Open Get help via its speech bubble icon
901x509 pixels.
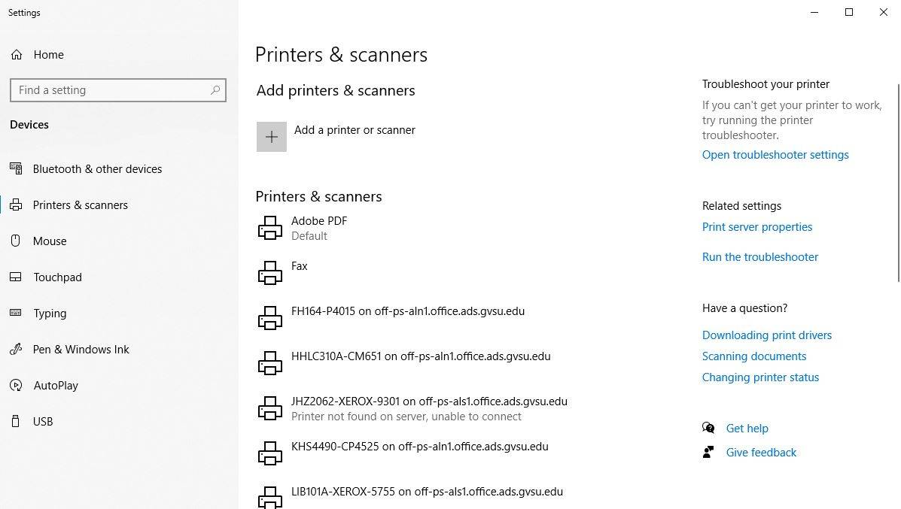708,427
